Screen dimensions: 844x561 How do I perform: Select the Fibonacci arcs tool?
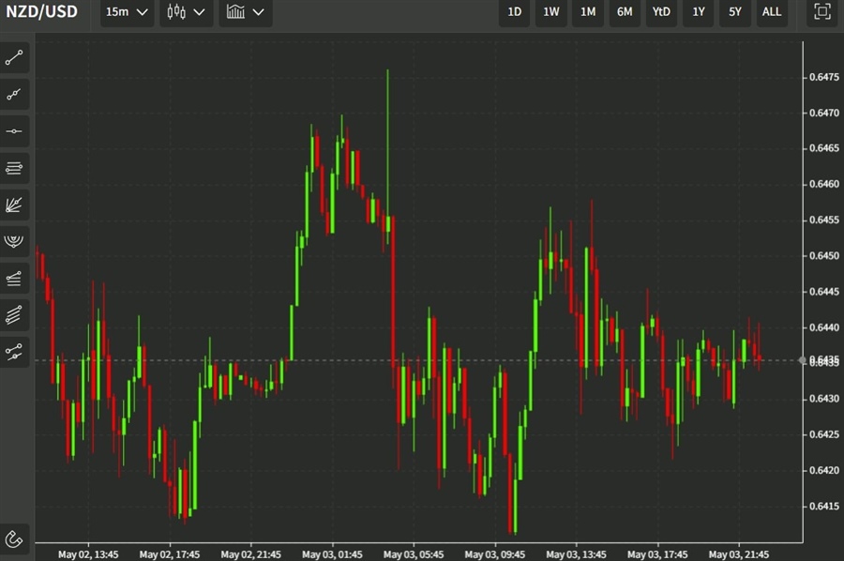click(14, 242)
